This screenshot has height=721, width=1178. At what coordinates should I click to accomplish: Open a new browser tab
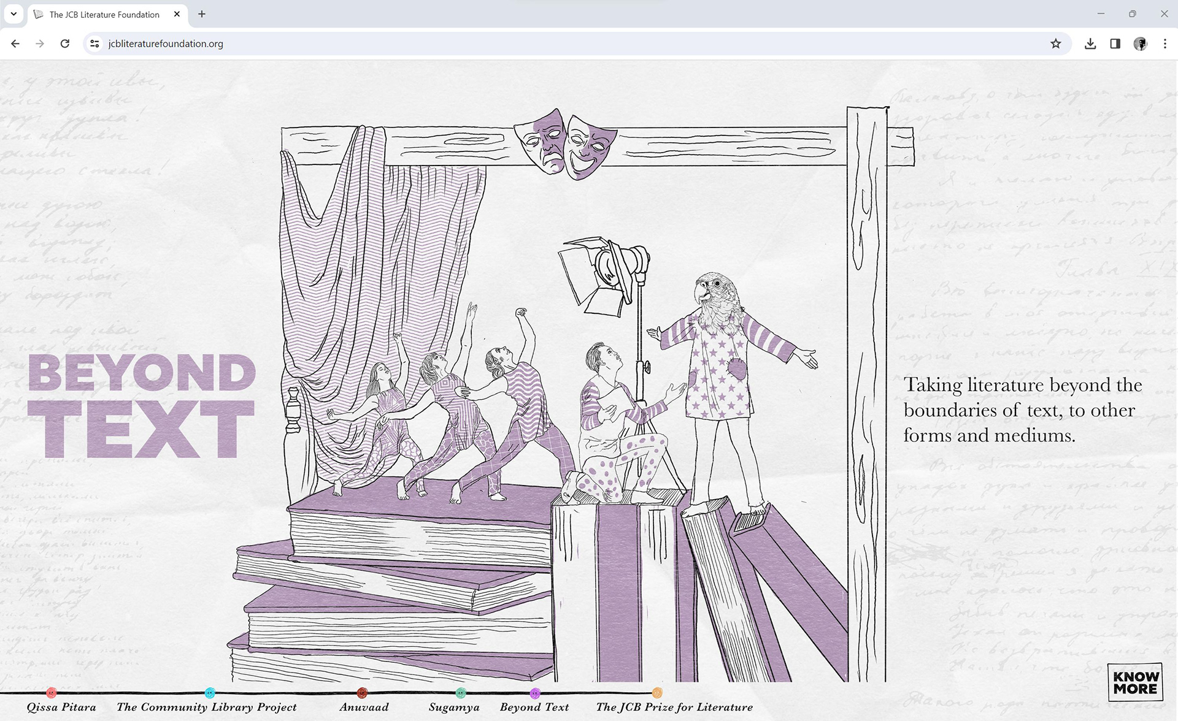202,14
